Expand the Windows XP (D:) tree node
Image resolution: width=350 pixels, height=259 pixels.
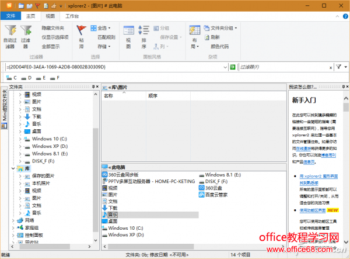tap(20, 146)
